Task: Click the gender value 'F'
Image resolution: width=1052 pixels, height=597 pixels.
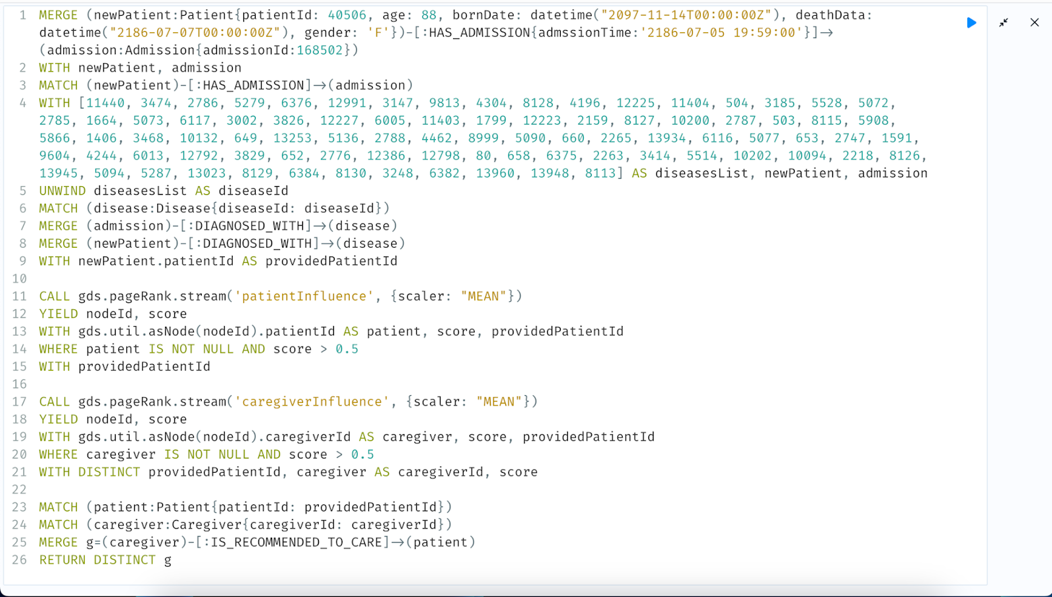Action: tap(379, 33)
